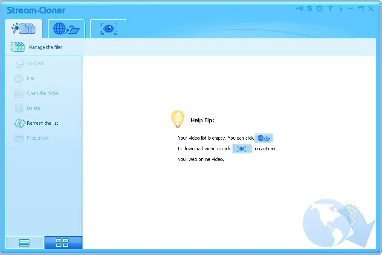The width and height of the screenshot is (382, 255).
Task: Click the Delete trash can icon
Action: (18, 108)
